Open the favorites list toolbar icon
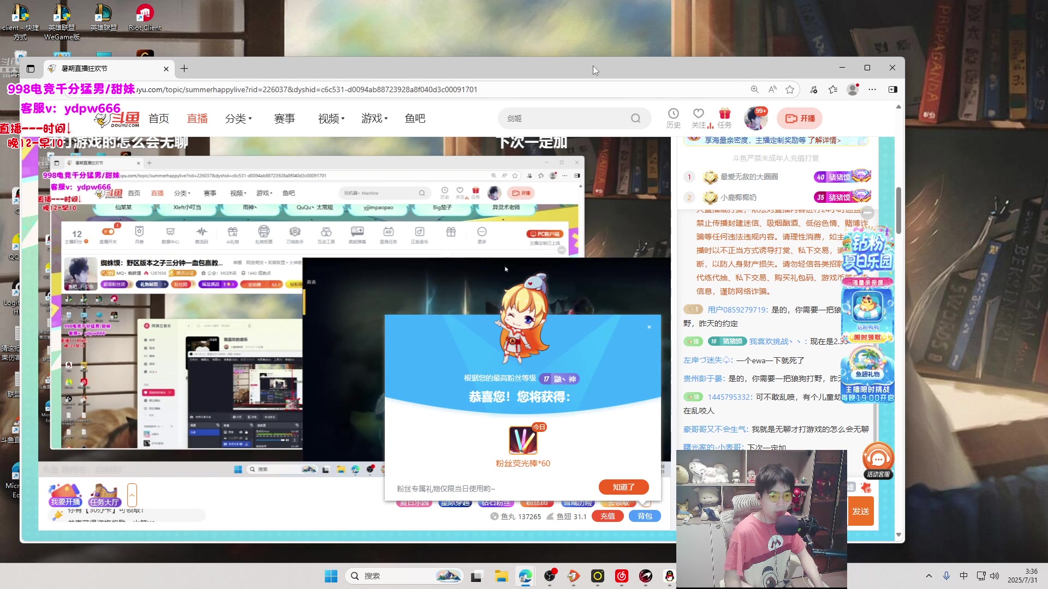 pyautogui.click(x=833, y=89)
